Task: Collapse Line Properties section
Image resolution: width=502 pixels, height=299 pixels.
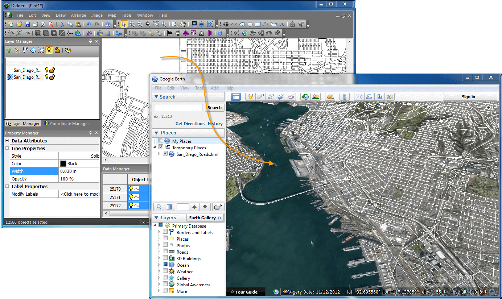Action: [7, 148]
